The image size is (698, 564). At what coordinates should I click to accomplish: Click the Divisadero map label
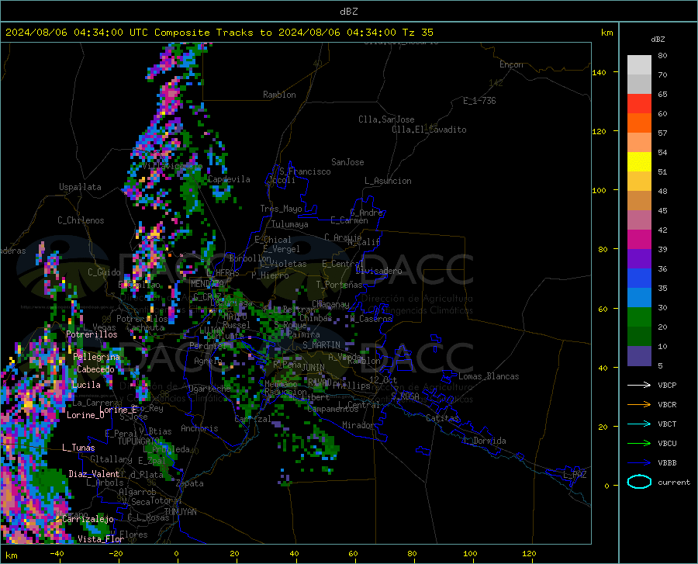378,271
